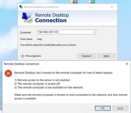Click the large monitor banner icon
Image resolution: width=131 pixels, height=113 pixels.
(x=27, y=18)
